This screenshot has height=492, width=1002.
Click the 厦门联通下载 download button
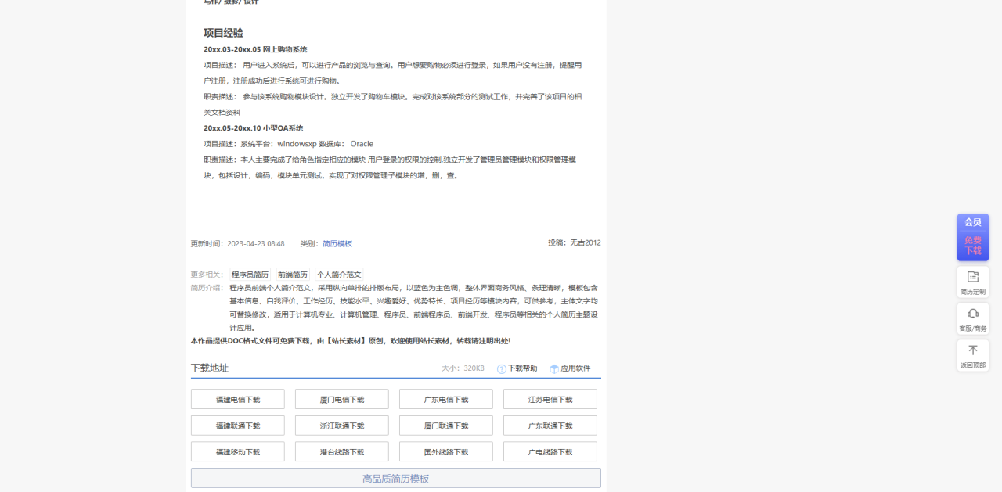(x=445, y=426)
